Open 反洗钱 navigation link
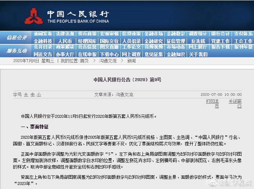 click(198, 41)
